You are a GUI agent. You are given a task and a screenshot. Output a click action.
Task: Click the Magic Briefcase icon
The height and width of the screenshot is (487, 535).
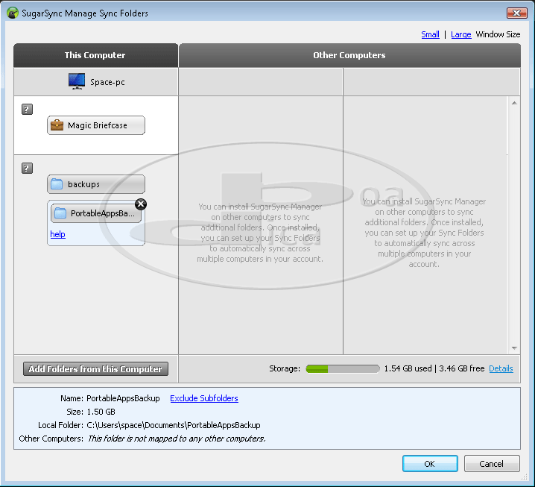pyautogui.click(x=57, y=125)
